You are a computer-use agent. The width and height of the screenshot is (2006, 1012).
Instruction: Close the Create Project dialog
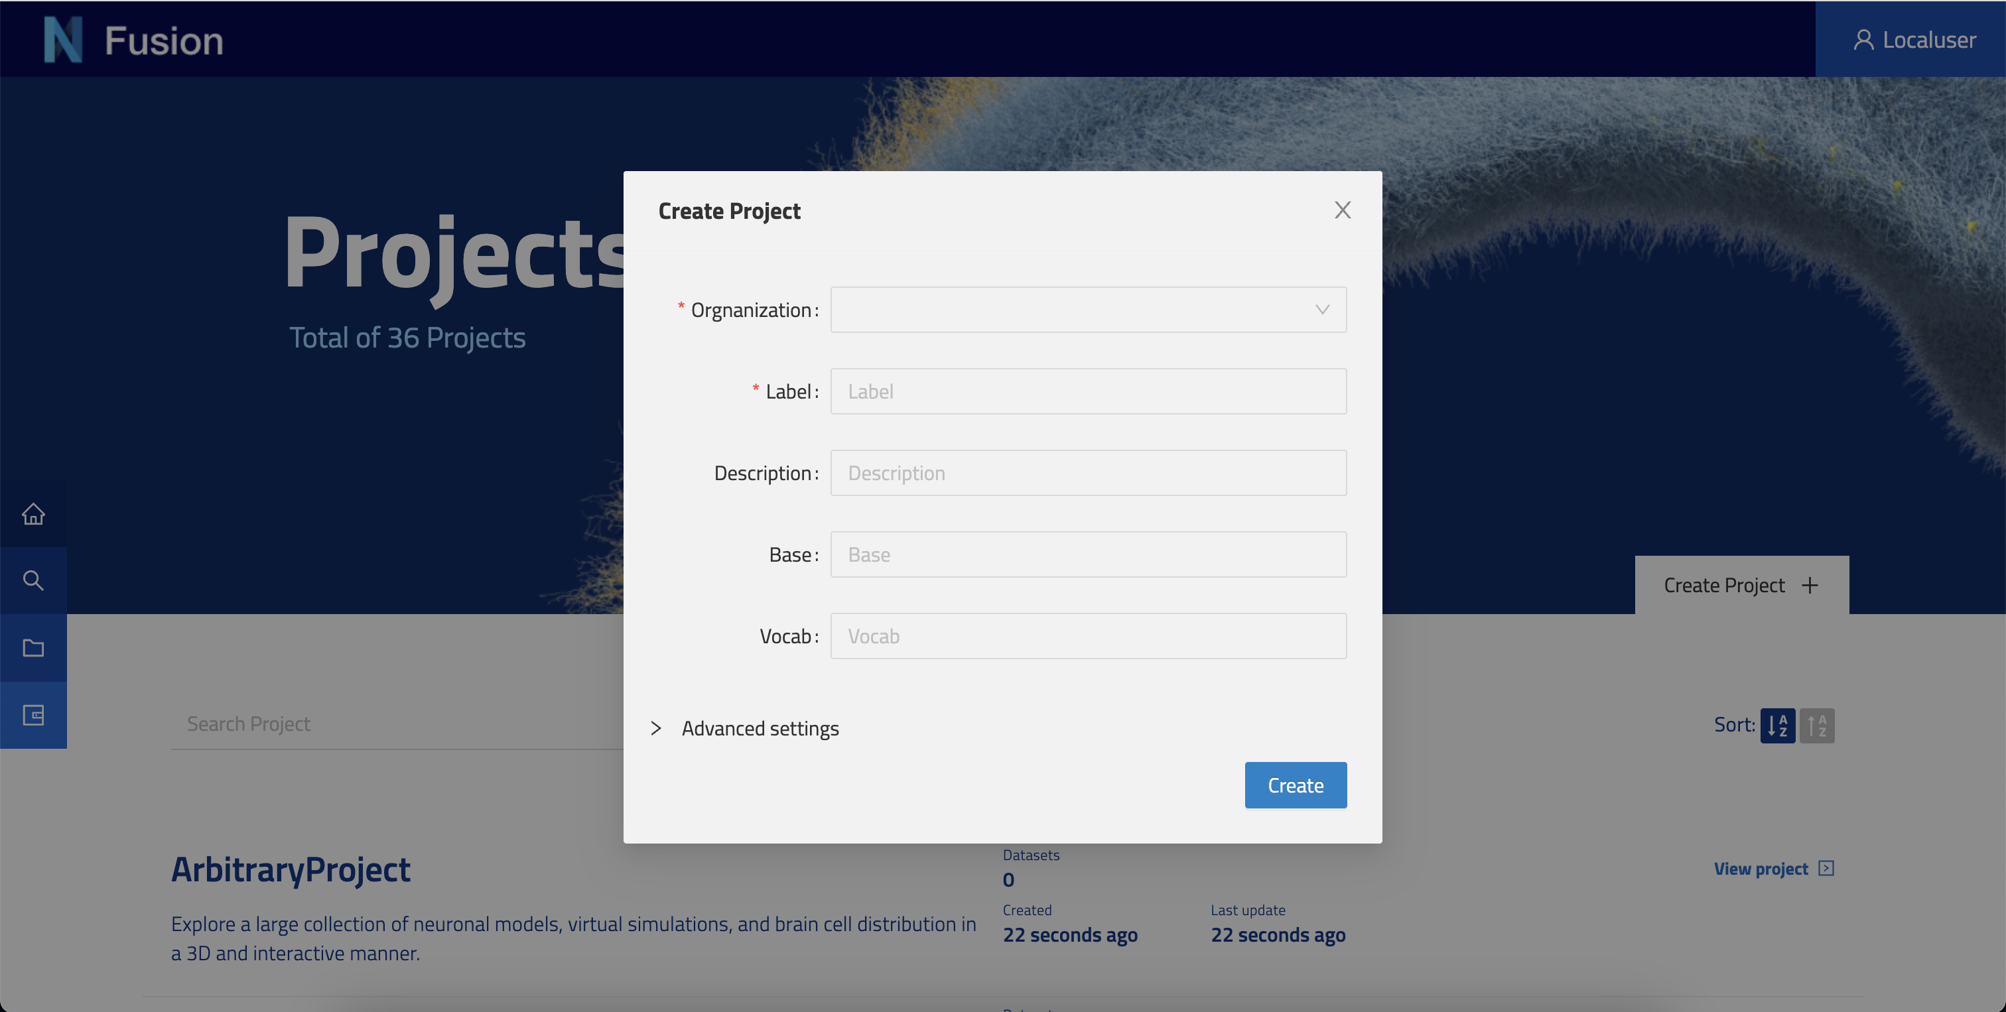click(1343, 210)
